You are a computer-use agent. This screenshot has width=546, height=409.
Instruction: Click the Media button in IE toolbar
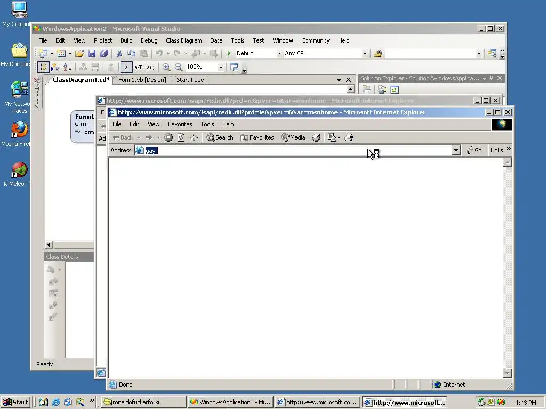click(x=293, y=138)
